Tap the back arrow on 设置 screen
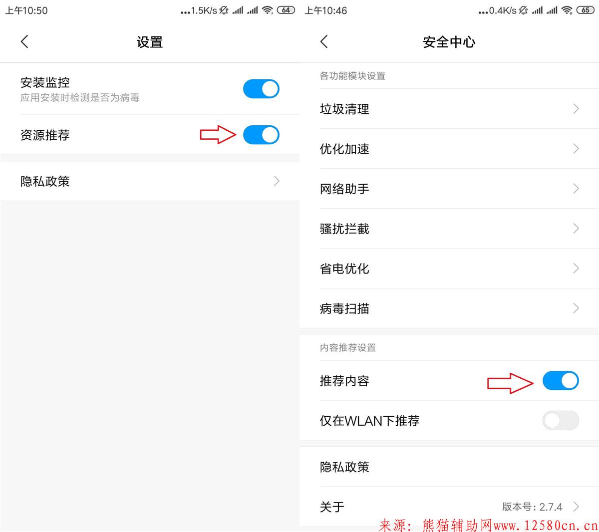The image size is (599, 532). tap(24, 42)
